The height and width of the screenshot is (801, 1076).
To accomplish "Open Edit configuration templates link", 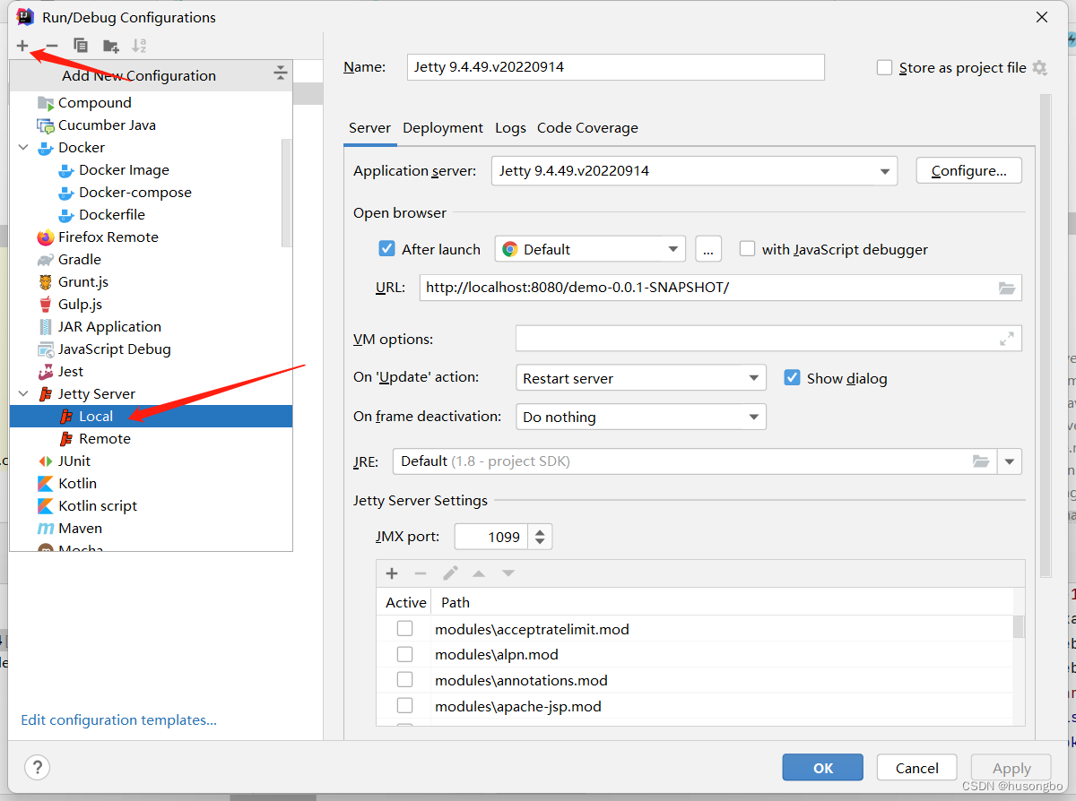I will pos(117,719).
